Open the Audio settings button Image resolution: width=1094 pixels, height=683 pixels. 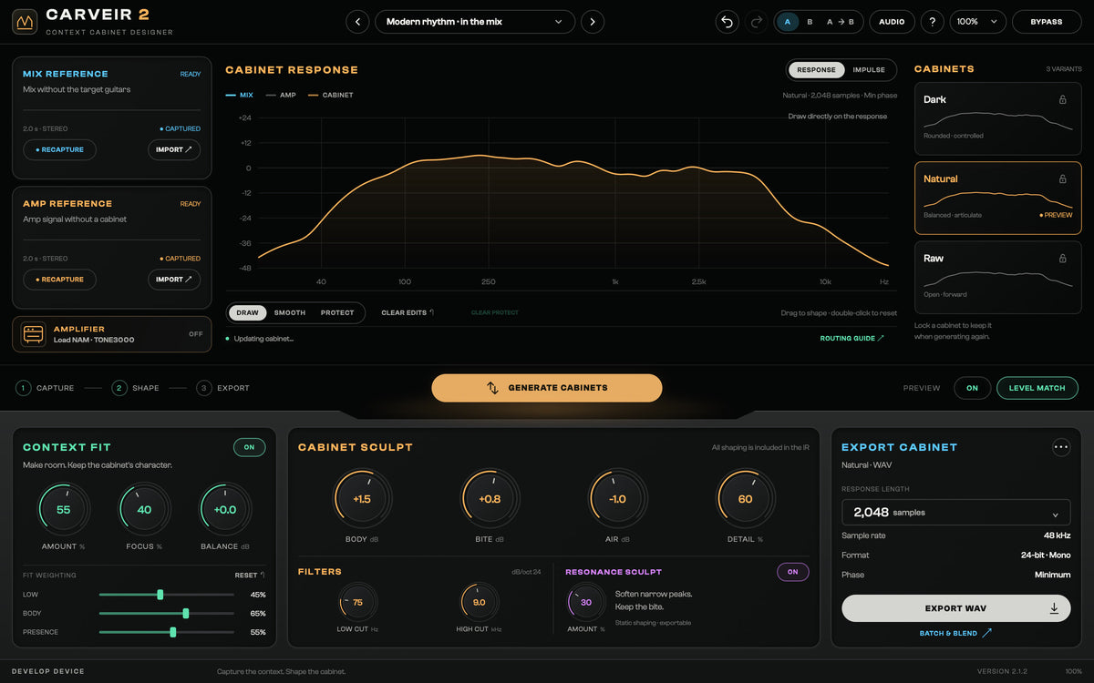pos(892,22)
